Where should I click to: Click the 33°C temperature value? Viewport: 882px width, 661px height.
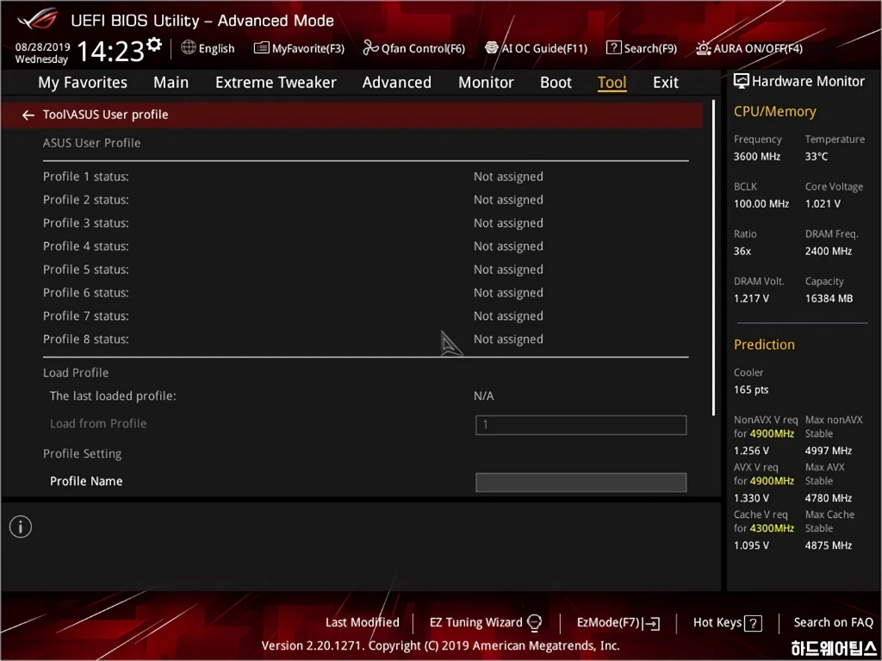[x=817, y=157]
